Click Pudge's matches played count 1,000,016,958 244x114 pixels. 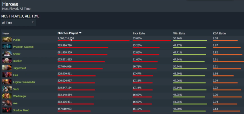(x=65, y=38)
